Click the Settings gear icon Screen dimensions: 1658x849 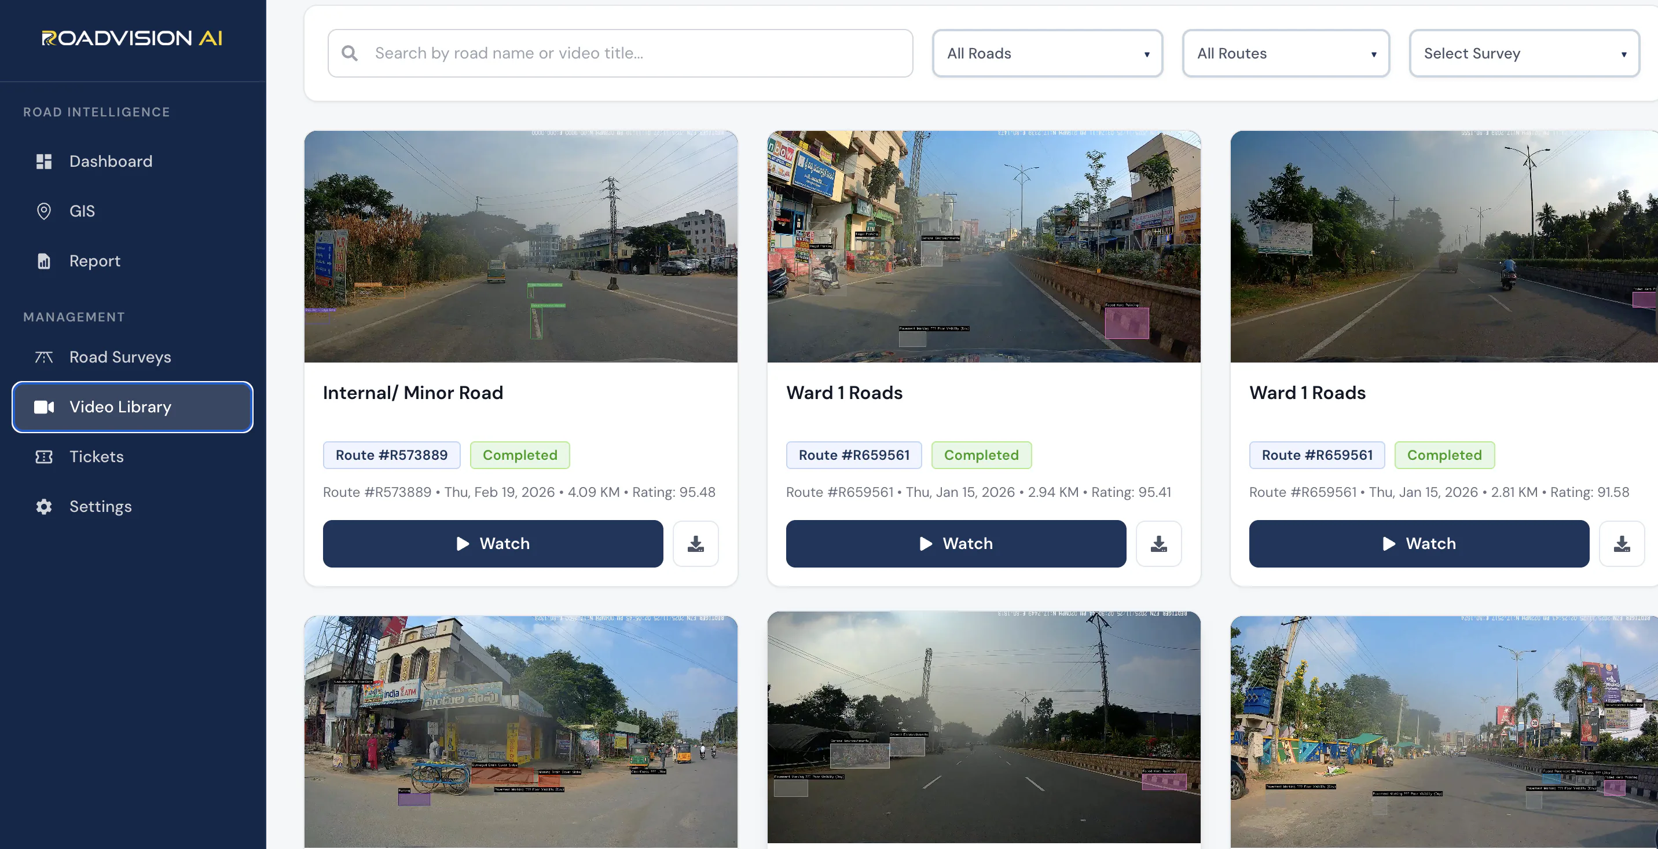click(44, 507)
